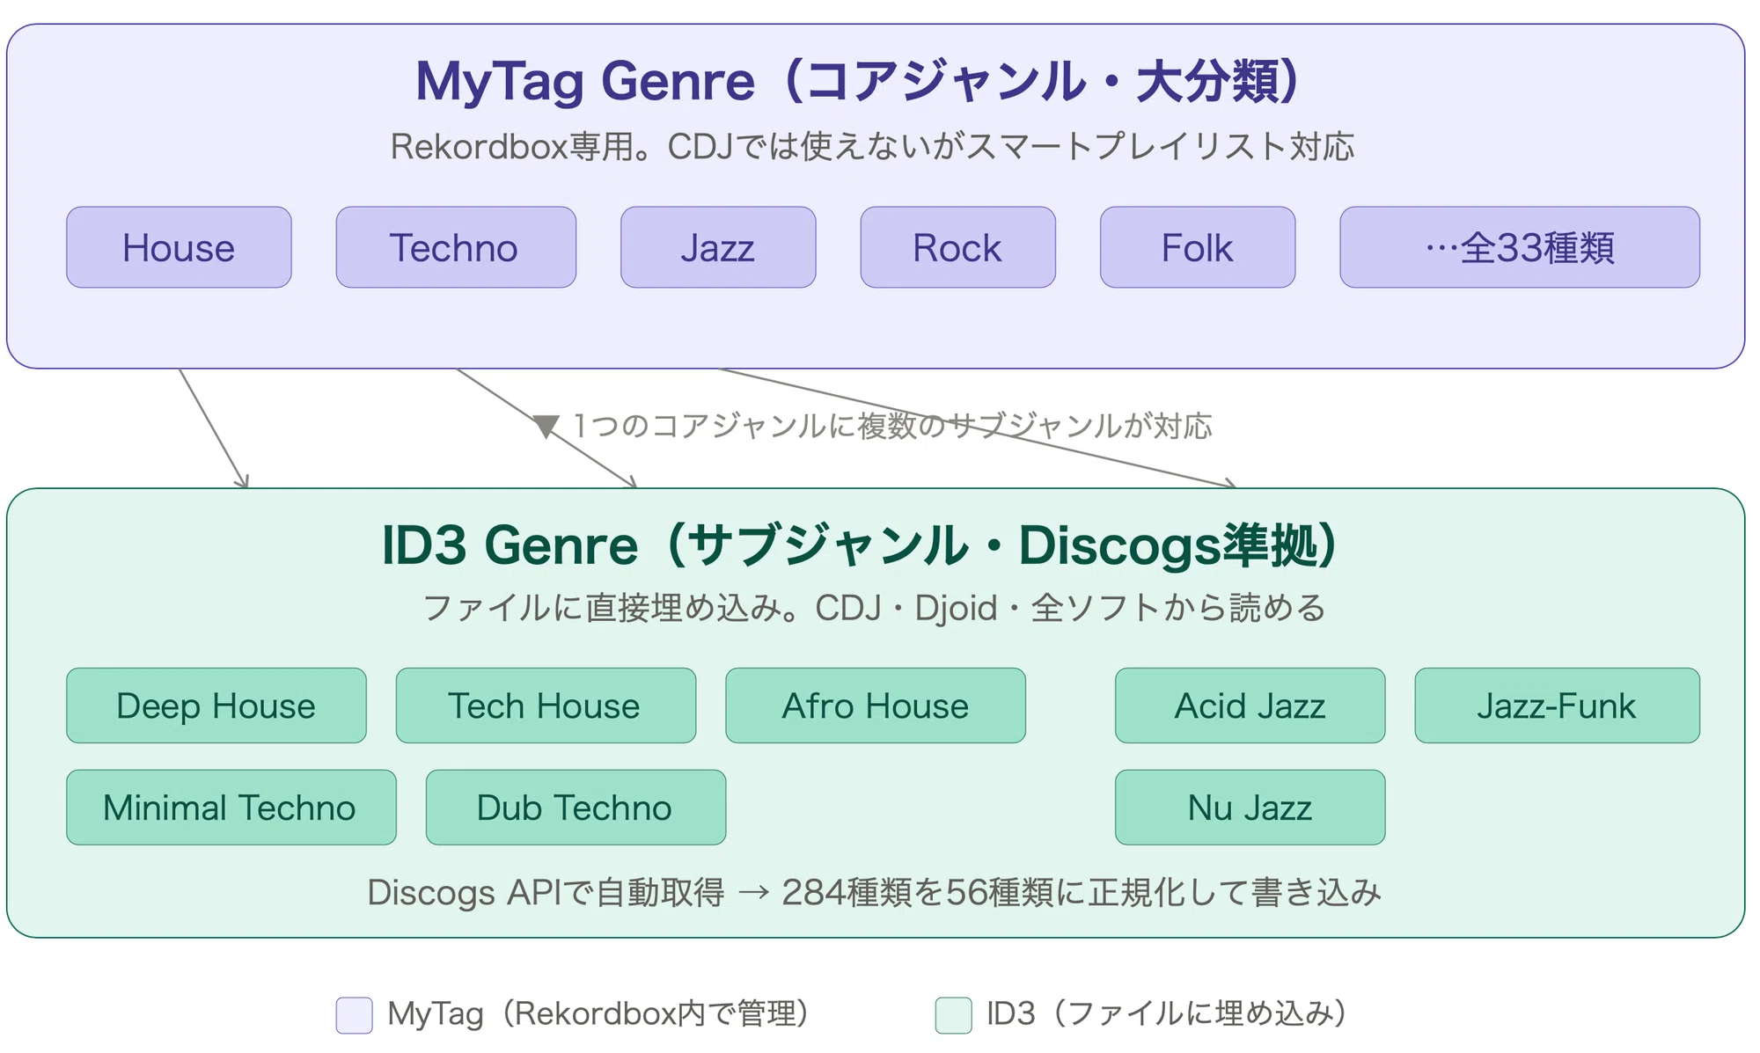1760x1053 pixels.
Task: Click the Jazz core genre box
Action: tap(718, 247)
